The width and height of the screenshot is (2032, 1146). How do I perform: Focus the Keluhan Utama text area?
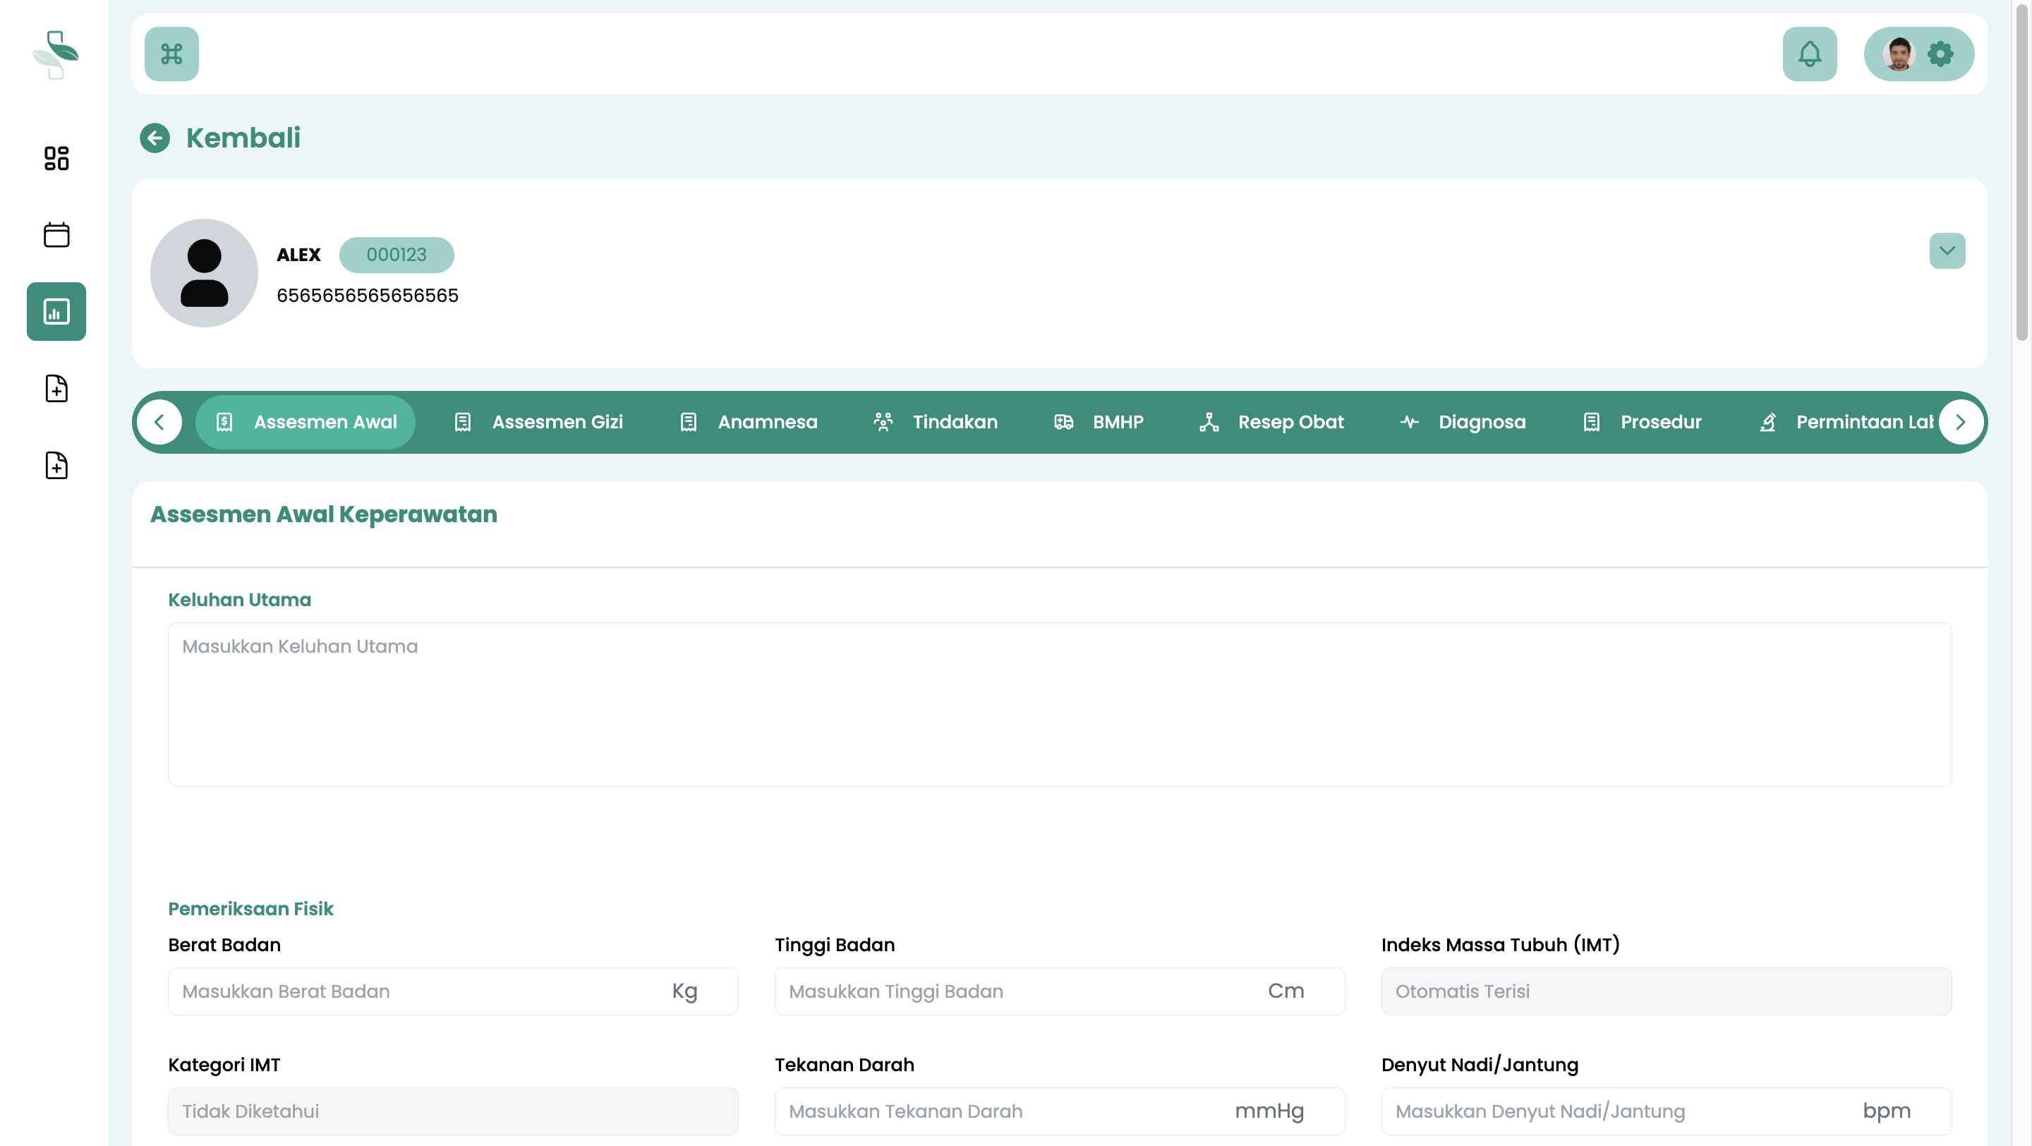point(1059,704)
